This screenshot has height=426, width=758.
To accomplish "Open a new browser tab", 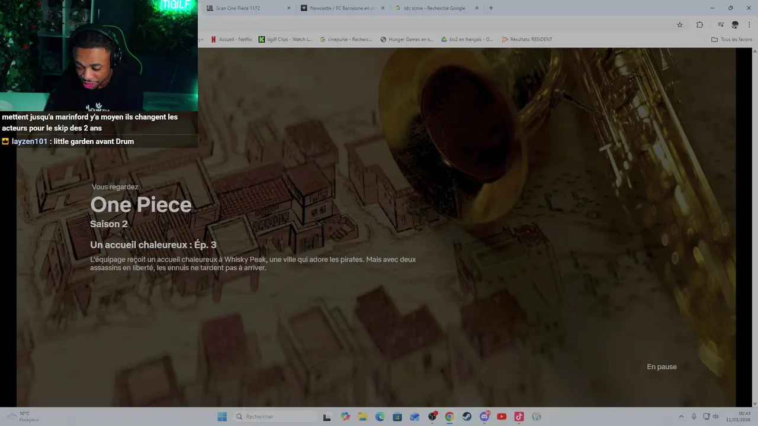I will point(491,8).
